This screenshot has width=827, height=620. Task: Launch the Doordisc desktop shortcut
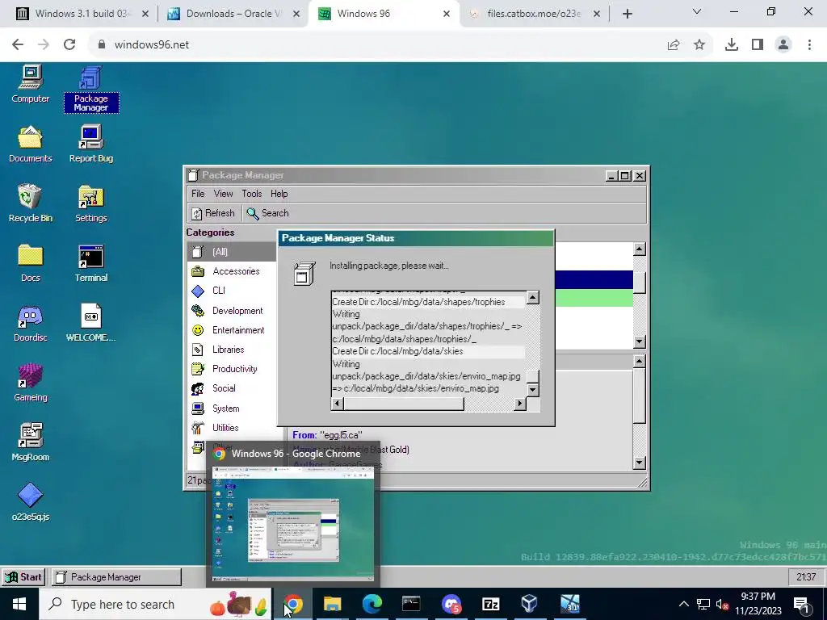[30, 323]
